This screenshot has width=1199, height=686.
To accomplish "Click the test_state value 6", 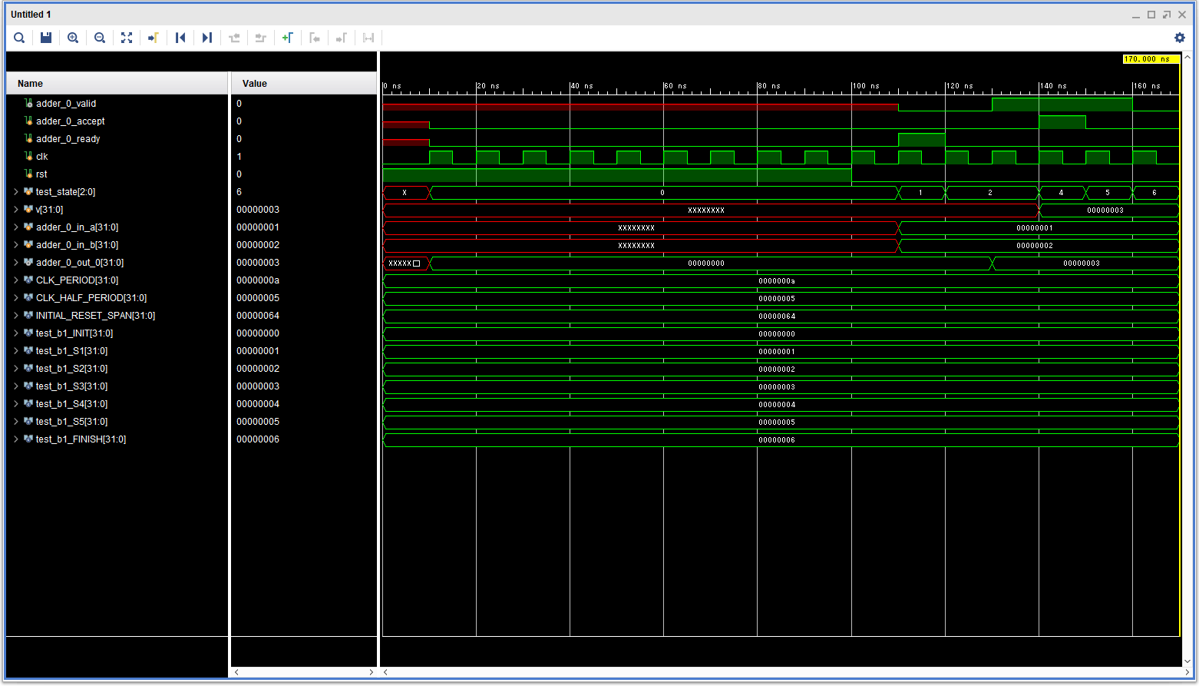I will tap(239, 191).
